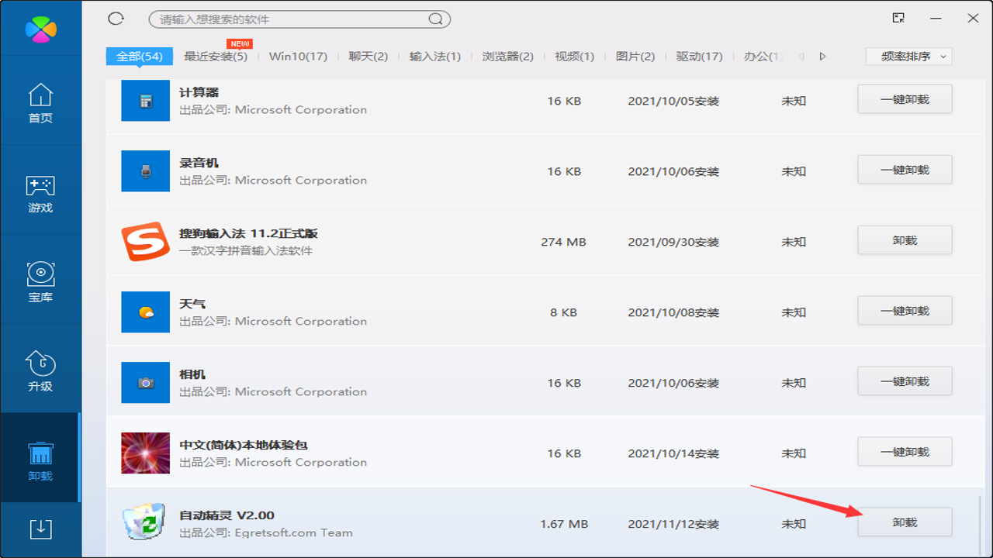Click the 2021/10/06安装 date for 录音机

point(673,171)
